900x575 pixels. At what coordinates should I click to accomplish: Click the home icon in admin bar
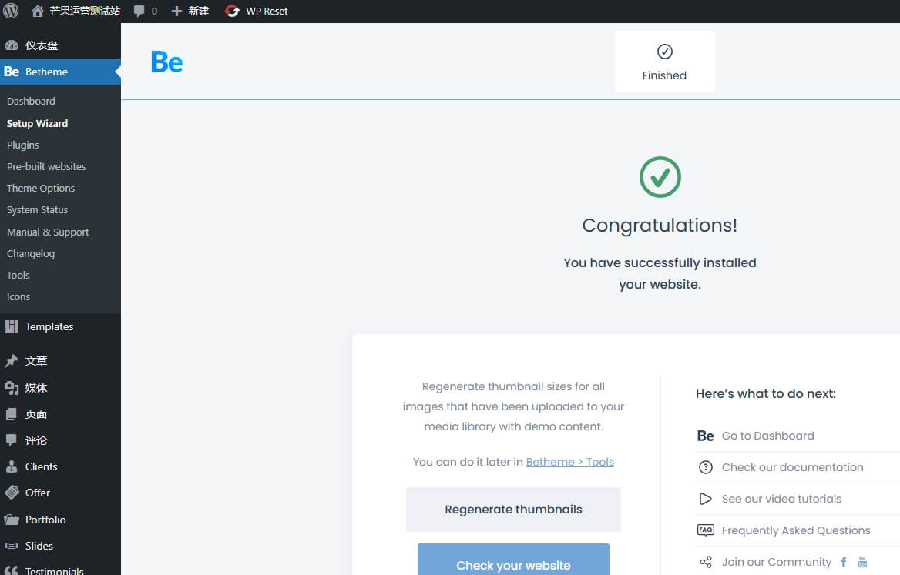point(38,11)
